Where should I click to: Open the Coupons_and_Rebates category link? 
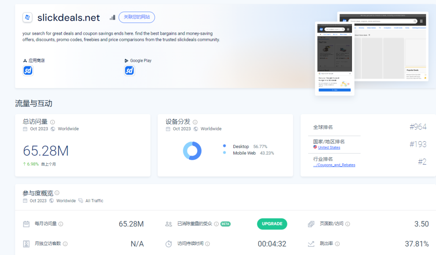point(334,165)
